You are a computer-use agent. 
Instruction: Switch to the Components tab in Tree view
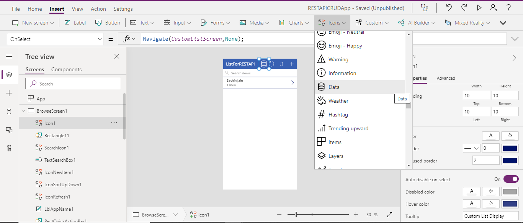[x=65, y=69]
